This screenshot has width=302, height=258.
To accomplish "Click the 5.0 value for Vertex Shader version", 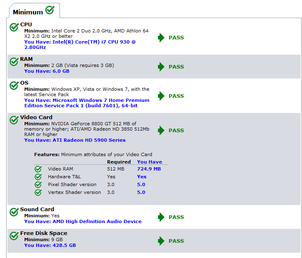I will coord(141,192).
